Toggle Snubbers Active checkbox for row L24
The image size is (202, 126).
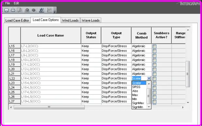pyautogui.click(x=154, y=88)
